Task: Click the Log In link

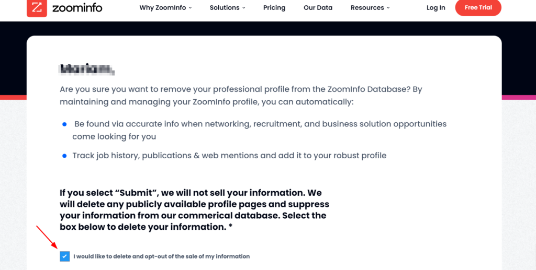Action: (x=436, y=7)
